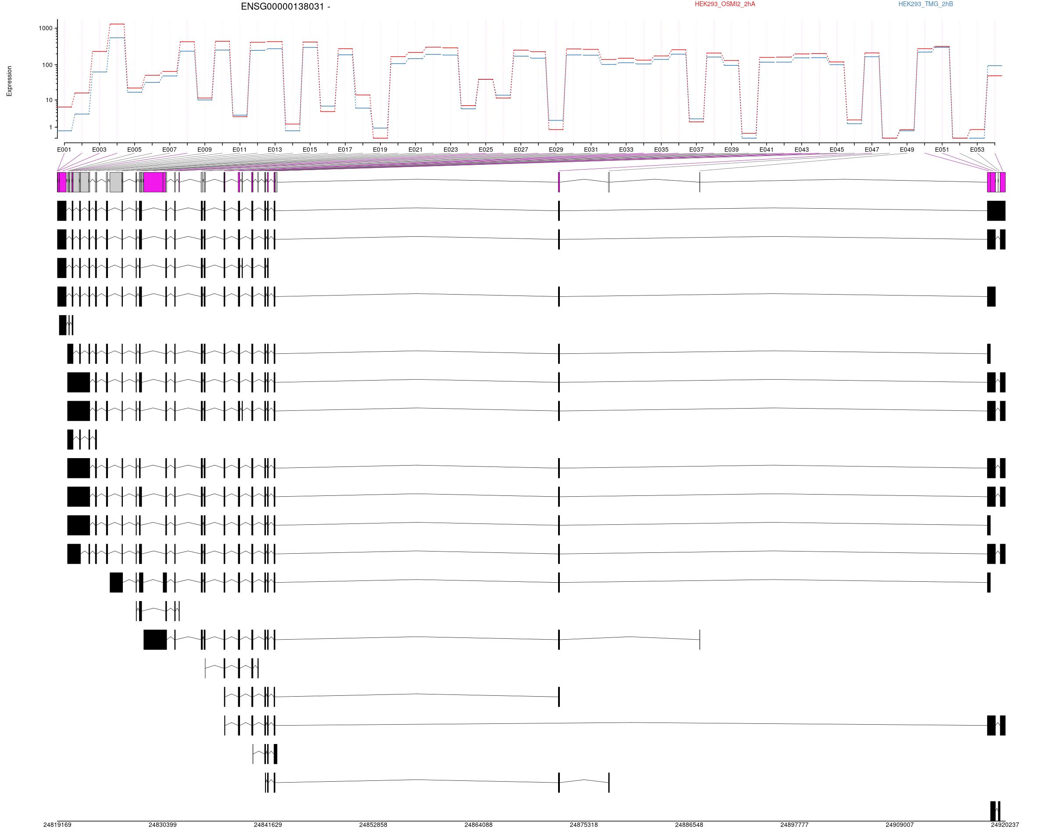Click genomic coordinate 24875318
1053x833 pixels.
coord(584,825)
